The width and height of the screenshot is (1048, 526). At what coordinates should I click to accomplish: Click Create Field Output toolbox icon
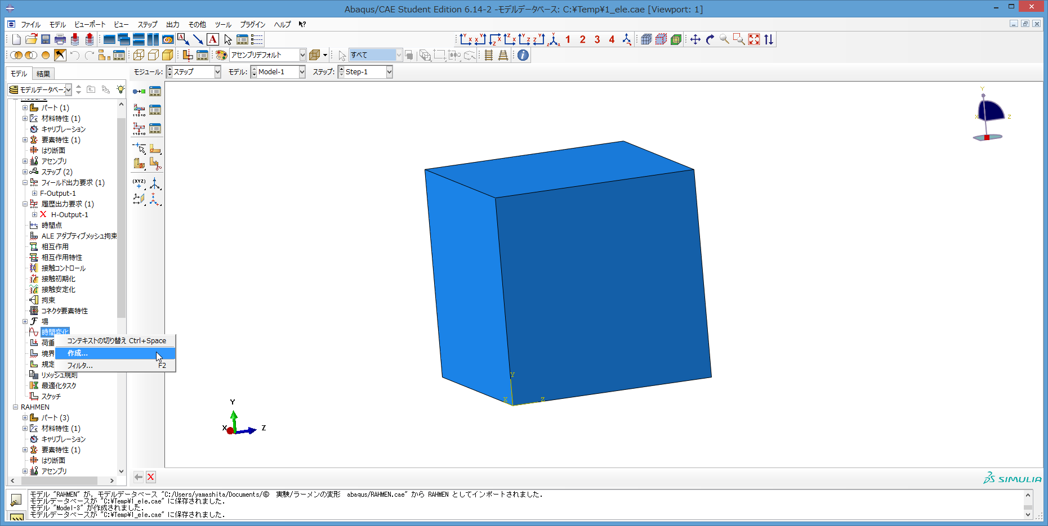[139, 110]
